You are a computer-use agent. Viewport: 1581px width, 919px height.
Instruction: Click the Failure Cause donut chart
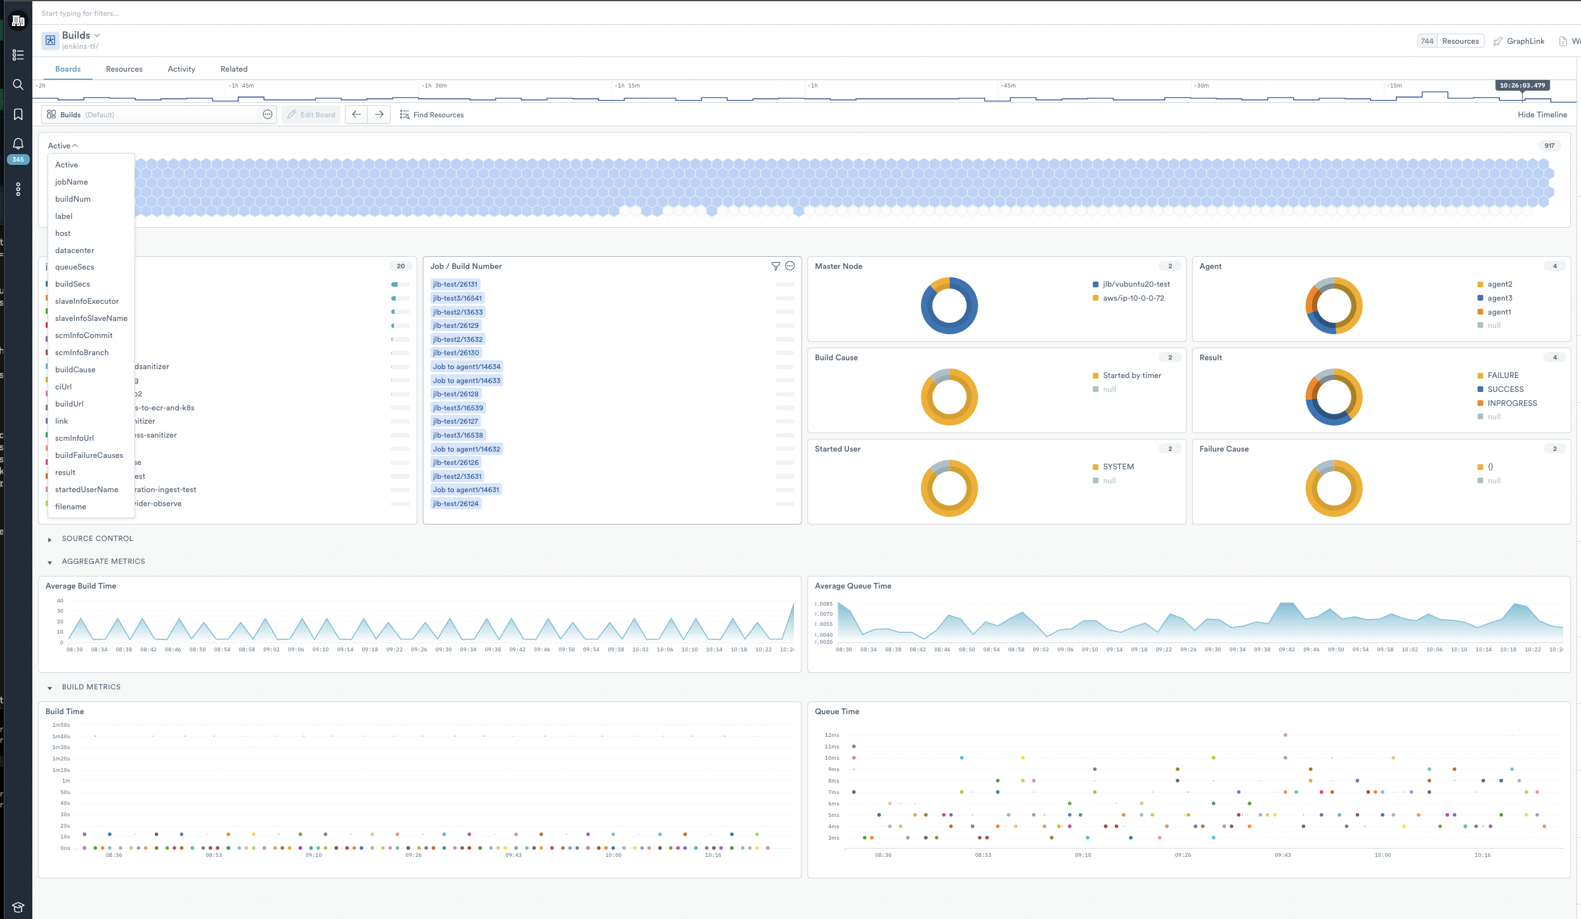point(1334,488)
